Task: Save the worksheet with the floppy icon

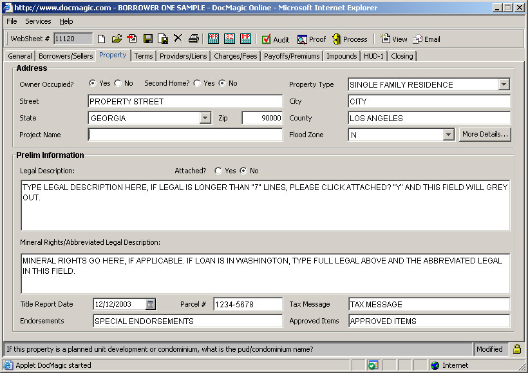Action: click(x=148, y=39)
